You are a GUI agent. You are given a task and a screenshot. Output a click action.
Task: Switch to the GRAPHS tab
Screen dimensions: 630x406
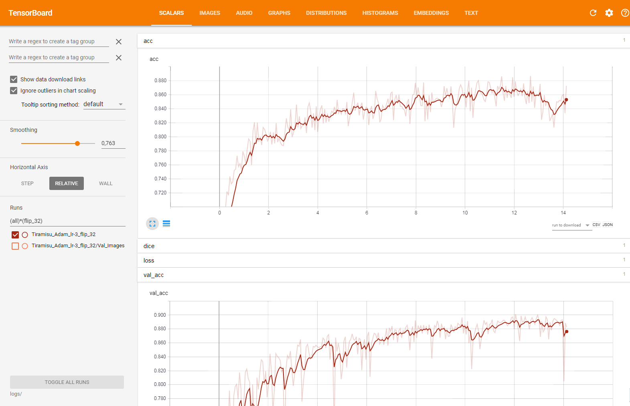279,13
